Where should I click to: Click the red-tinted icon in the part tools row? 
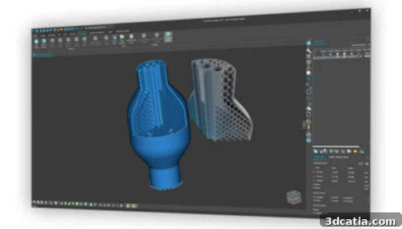(343, 151)
